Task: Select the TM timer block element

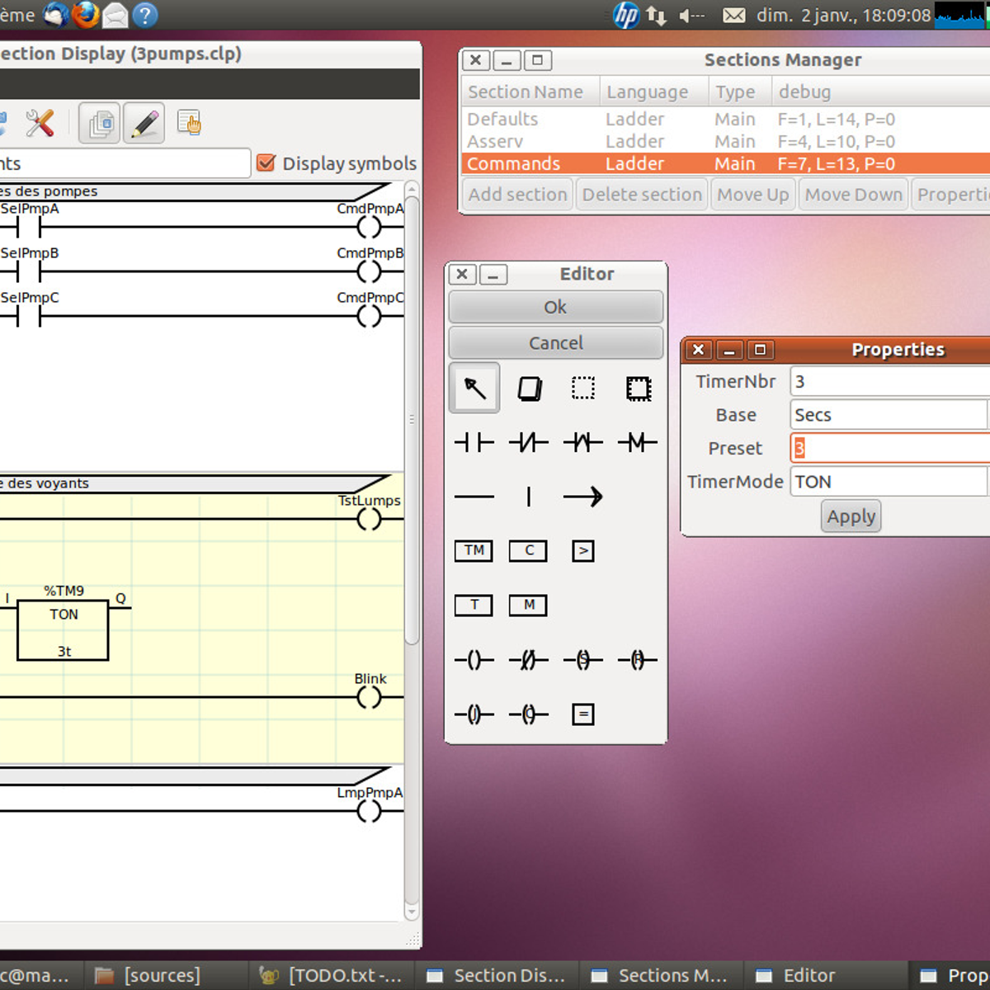Action: (x=474, y=551)
